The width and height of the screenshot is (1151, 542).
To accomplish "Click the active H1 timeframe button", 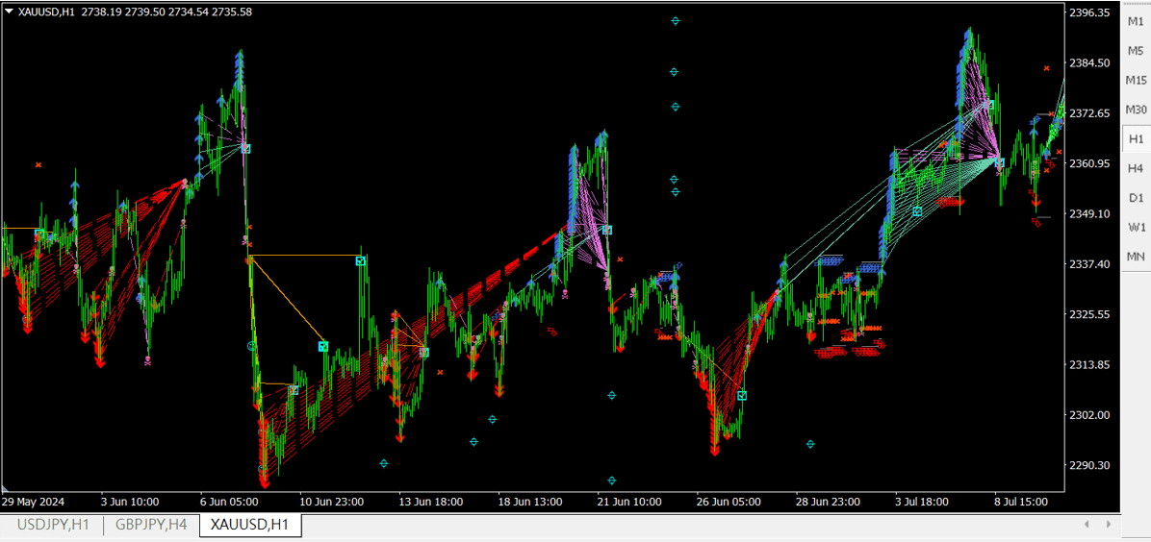I will click(x=1136, y=138).
